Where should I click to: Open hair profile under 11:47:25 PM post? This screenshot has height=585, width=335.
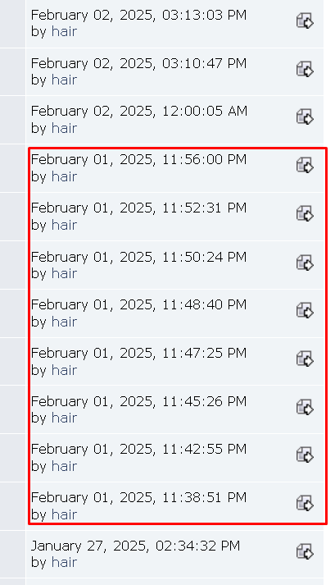click(64, 370)
